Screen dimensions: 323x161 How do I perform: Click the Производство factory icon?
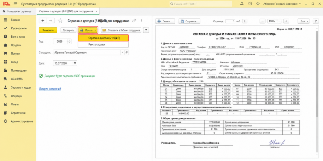[6, 70]
